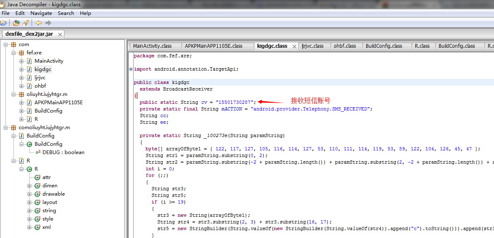Click the green class icon beside drawable
The height and width of the screenshot is (238, 494).
[x=37, y=194]
